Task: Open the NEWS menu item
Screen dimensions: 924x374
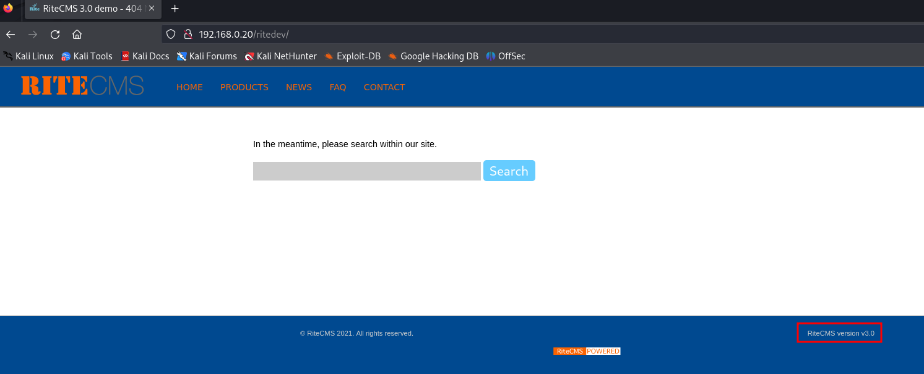Action: pos(299,87)
